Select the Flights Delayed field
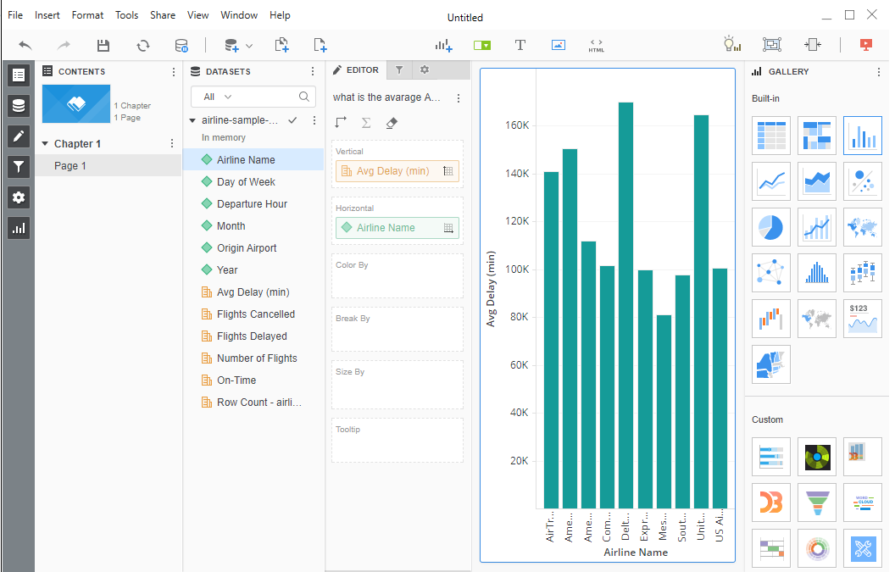 252,336
